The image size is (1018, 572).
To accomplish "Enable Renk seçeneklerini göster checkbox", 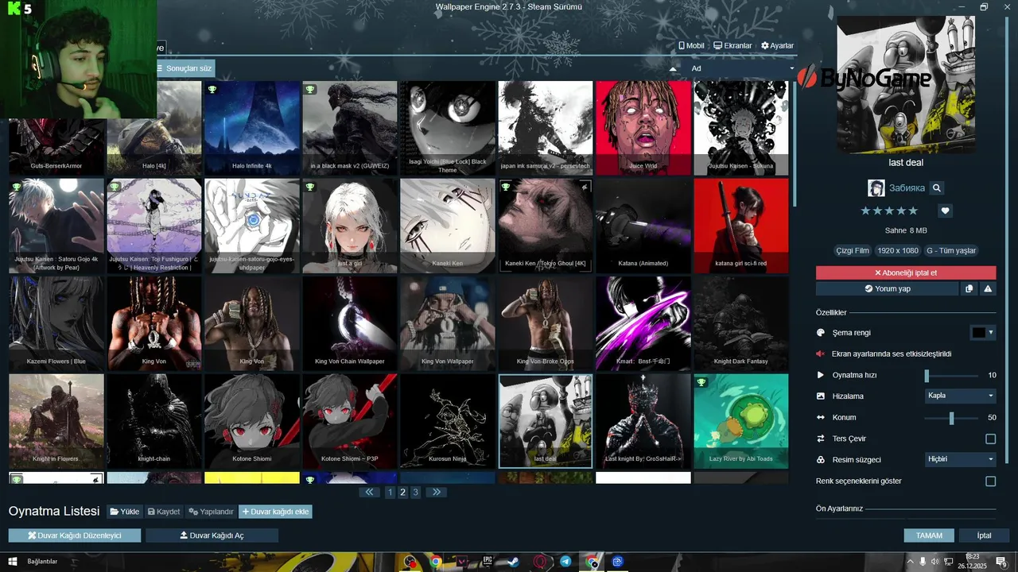I will coord(990,481).
